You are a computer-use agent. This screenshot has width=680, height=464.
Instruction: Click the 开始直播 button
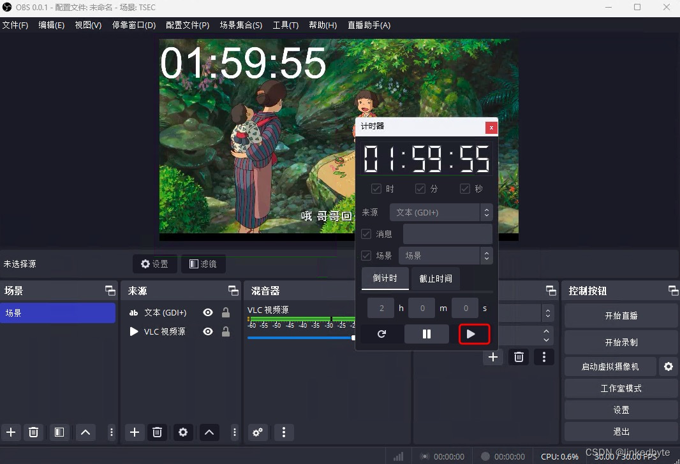pos(621,316)
